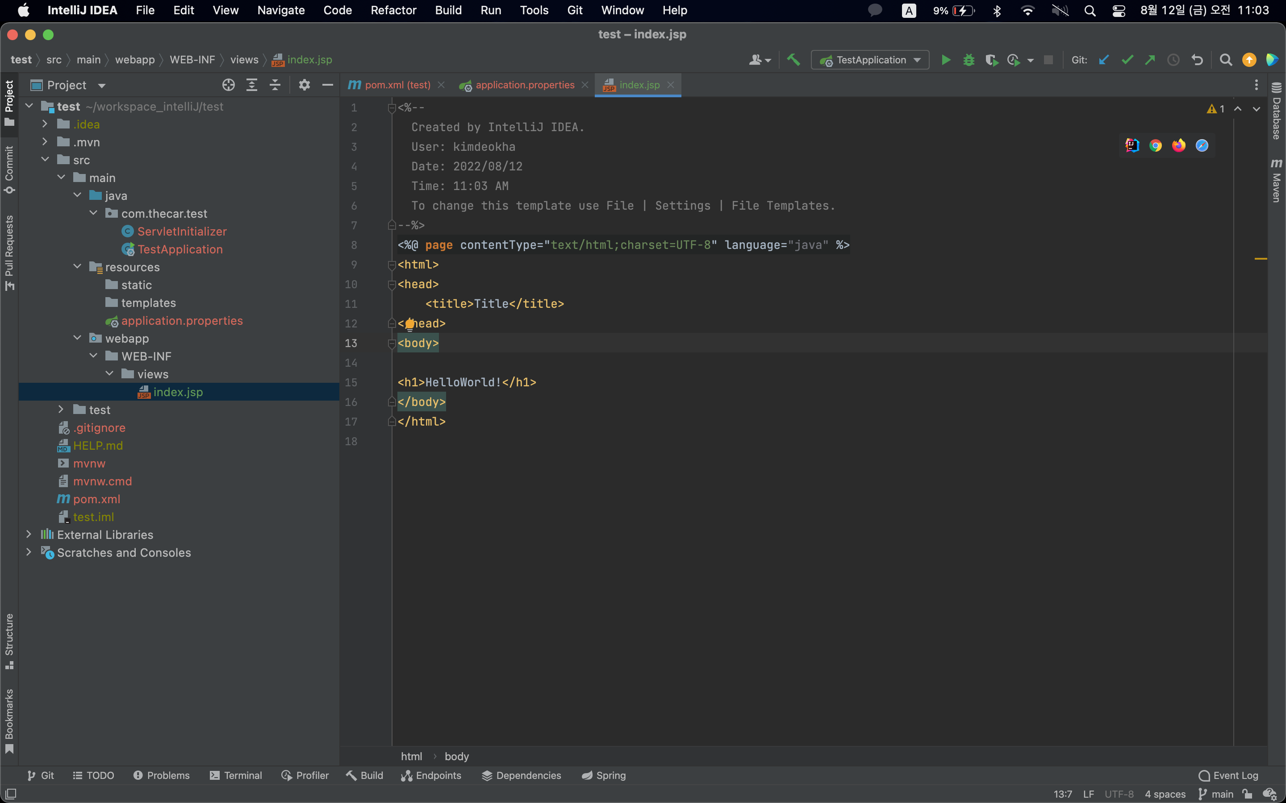The height and width of the screenshot is (803, 1286).
Task: Click the locate target icon in Project panel
Action: click(x=229, y=85)
